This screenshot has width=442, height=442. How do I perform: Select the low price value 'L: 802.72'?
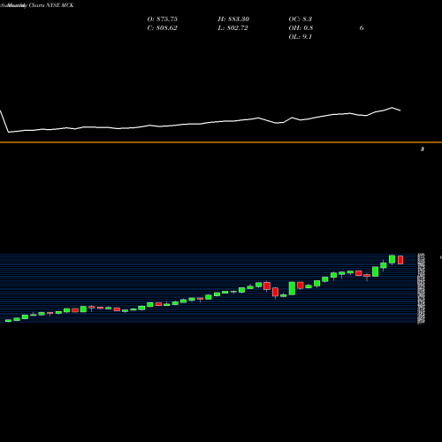click(232, 28)
